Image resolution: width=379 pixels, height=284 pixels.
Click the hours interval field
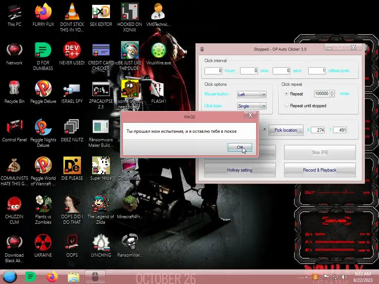[x=213, y=71]
